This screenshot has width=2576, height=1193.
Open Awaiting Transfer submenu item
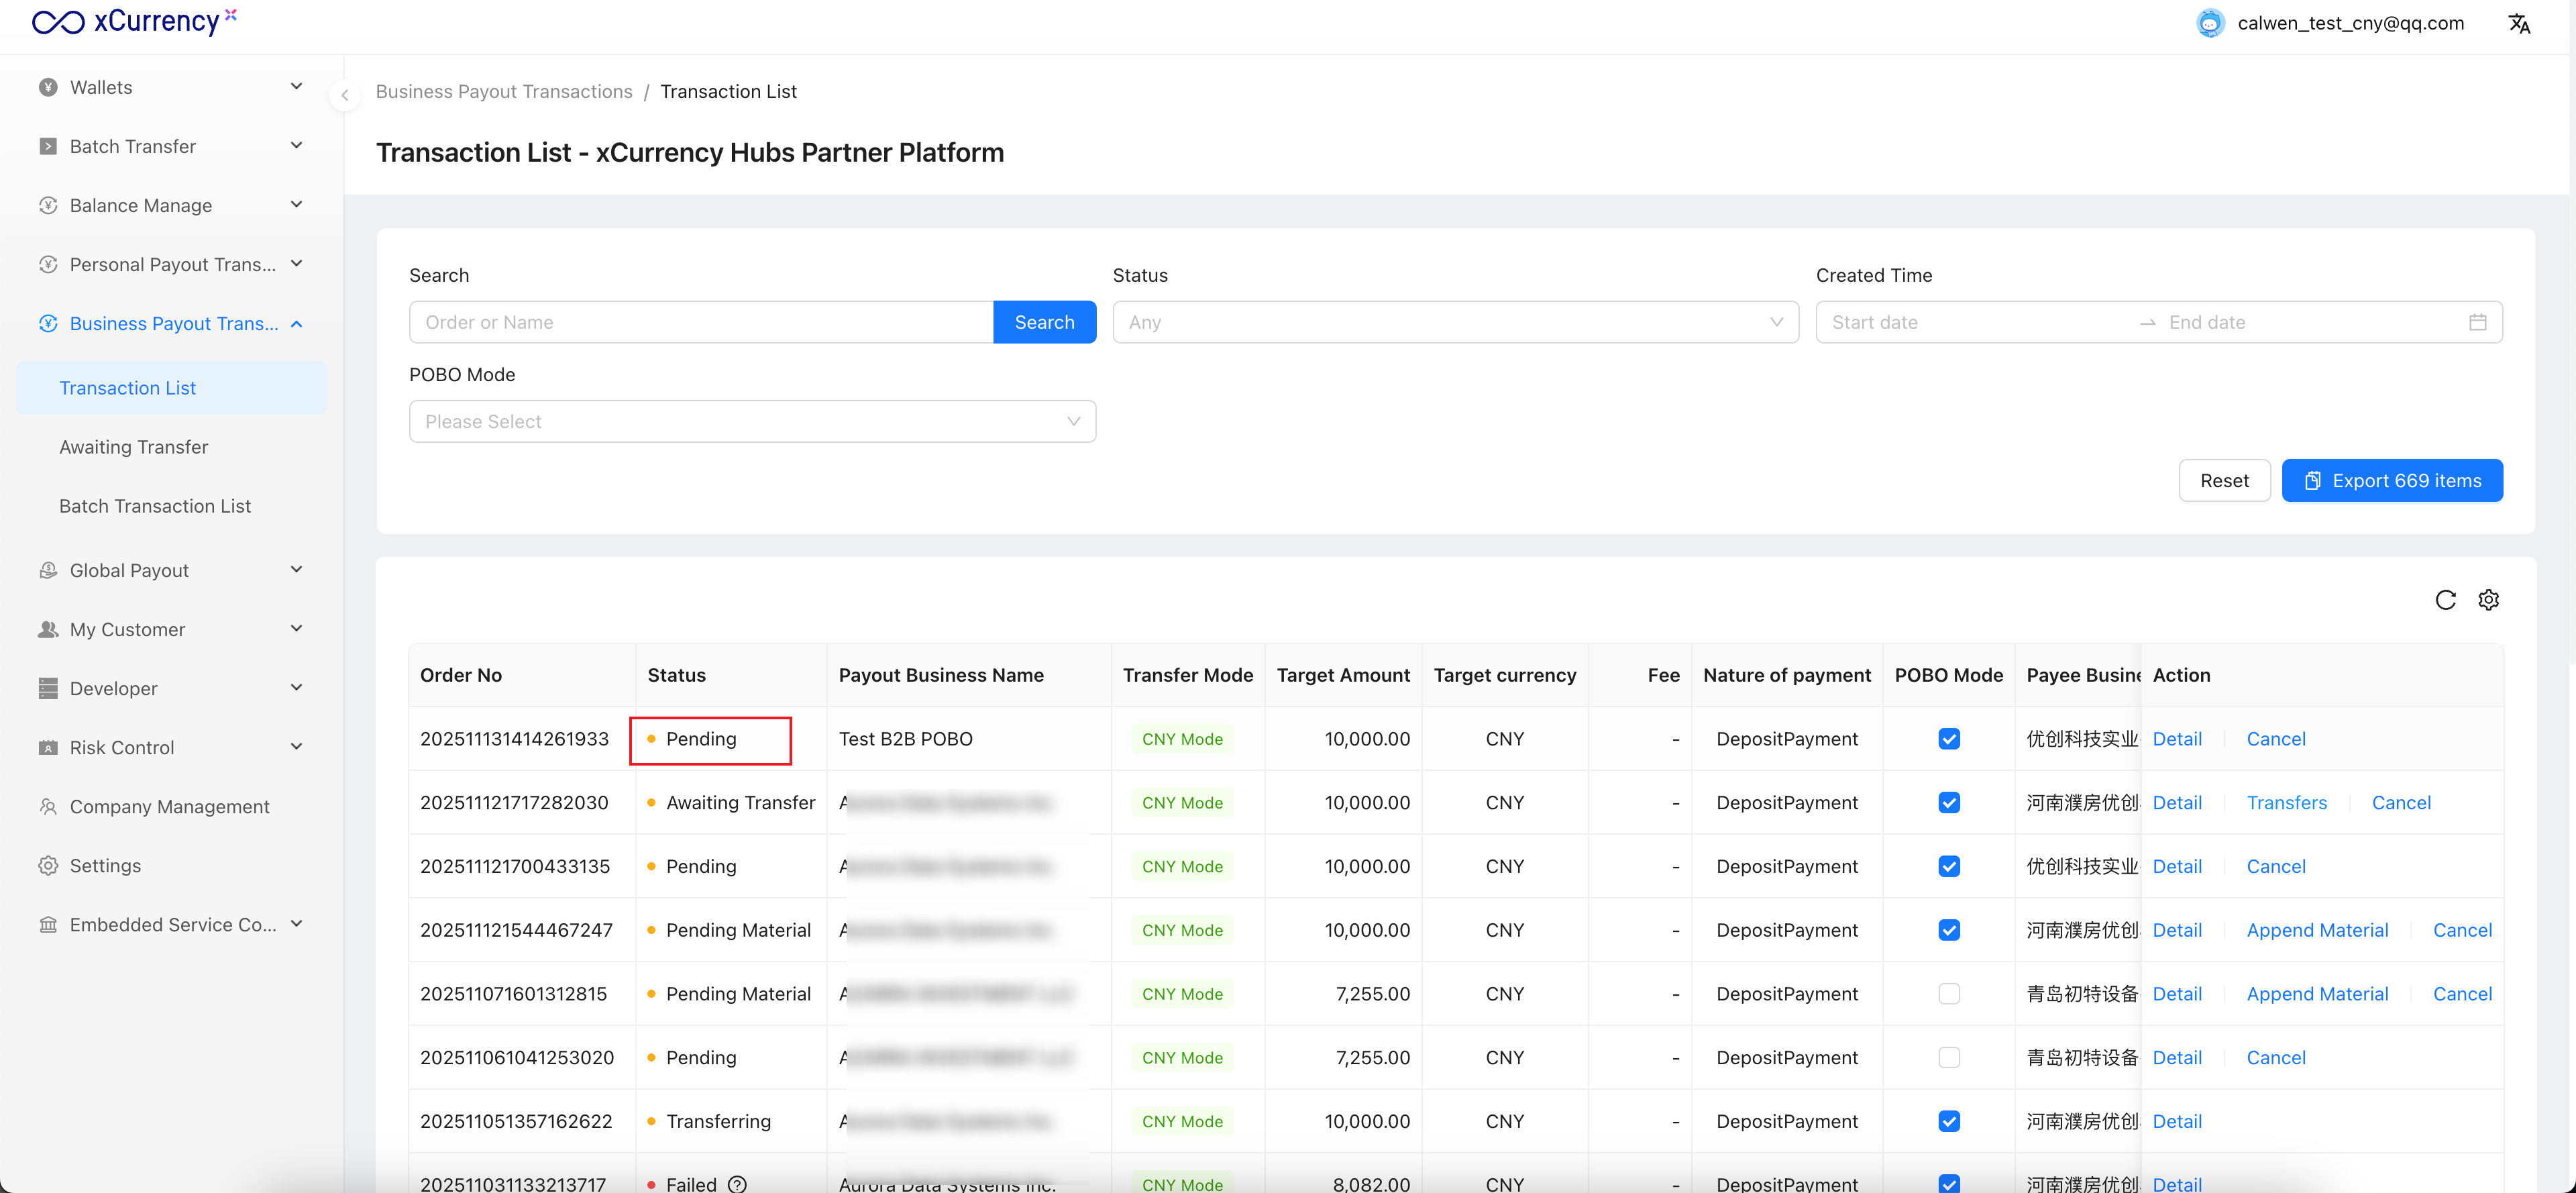click(x=134, y=447)
